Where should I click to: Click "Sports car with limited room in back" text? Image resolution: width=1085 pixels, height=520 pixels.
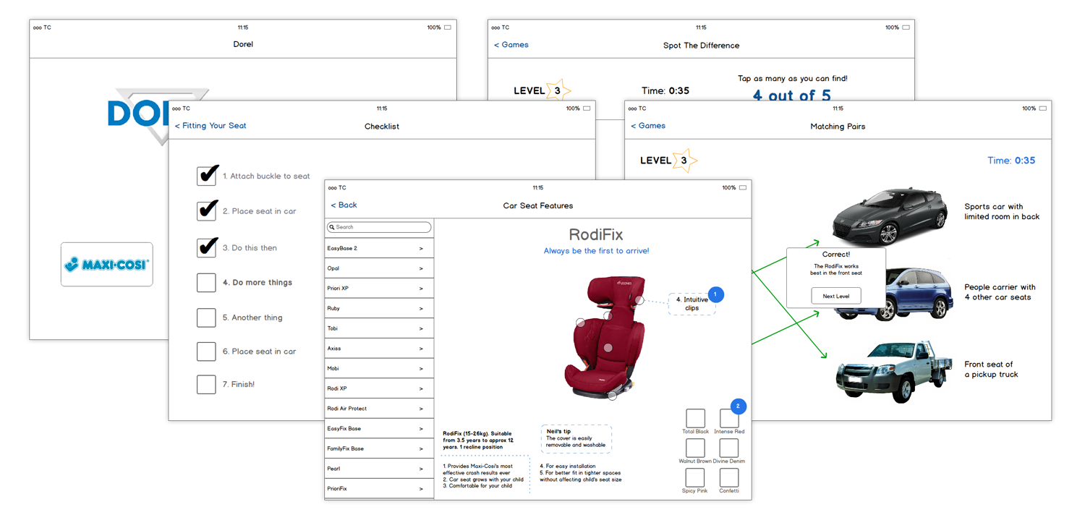(1002, 211)
